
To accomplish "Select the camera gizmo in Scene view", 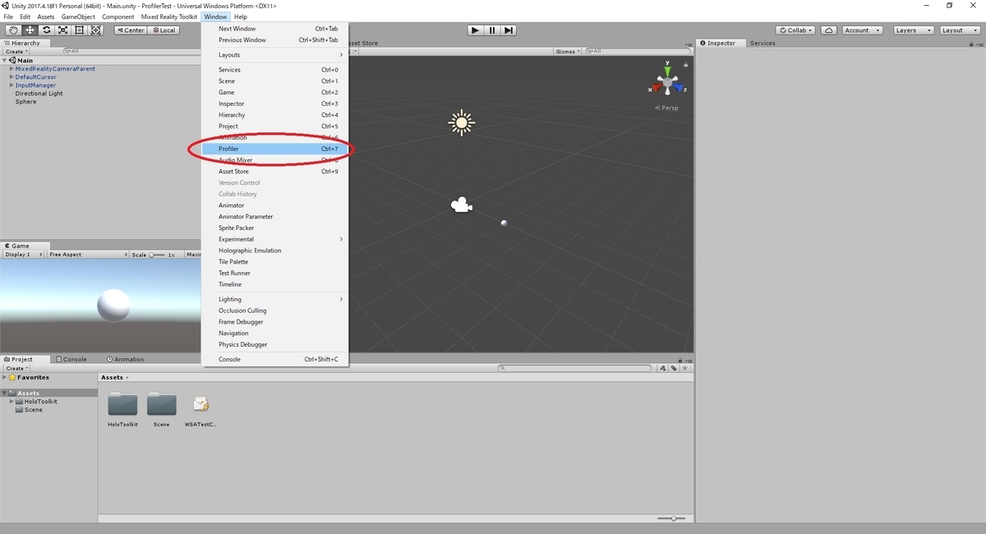I will tap(461, 205).
